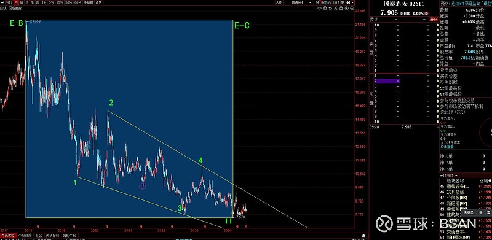This screenshot has height=240, width=492.
Task: Click the list layout icon in top toolbar
Action: coord(343,2)
